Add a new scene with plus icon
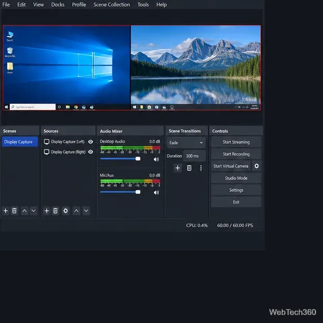 click(x=6, y=210)
